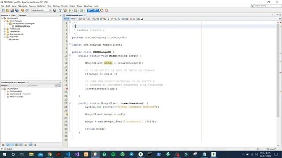This screenshot has width=282, height=158.
Task: Click the editor vertical scrollbar
Action: tap(278, 71)
